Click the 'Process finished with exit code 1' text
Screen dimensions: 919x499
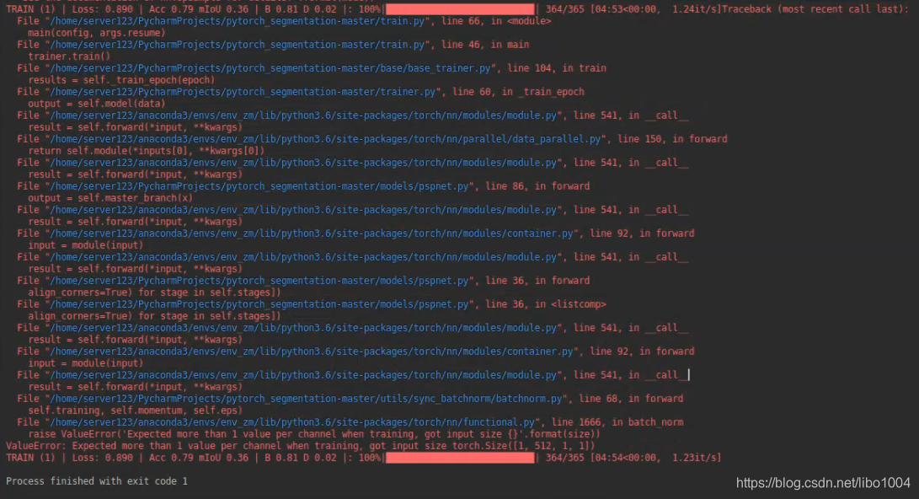pyautogui.click(x=97, y=481)
